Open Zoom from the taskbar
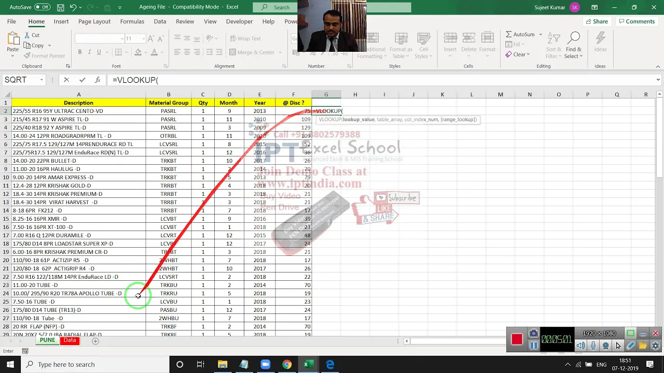Viewport: 664px width, 373px height. pos(265,364)
